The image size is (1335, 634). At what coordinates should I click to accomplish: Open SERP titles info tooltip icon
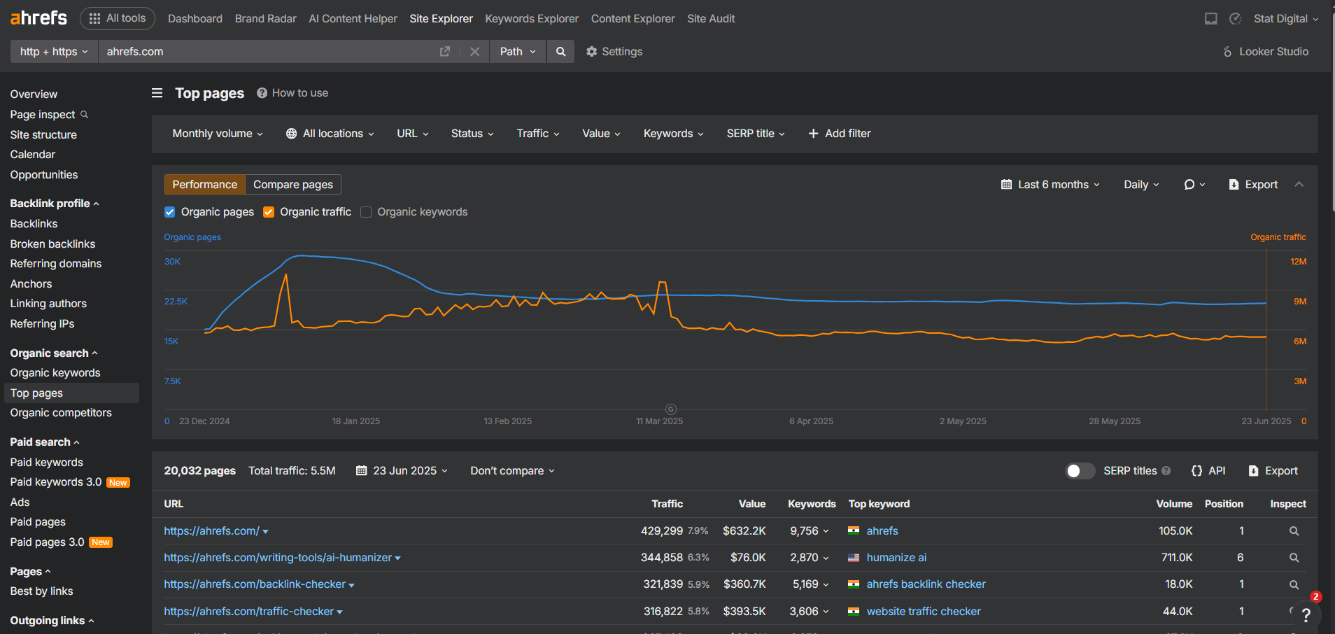[1166, 471]
